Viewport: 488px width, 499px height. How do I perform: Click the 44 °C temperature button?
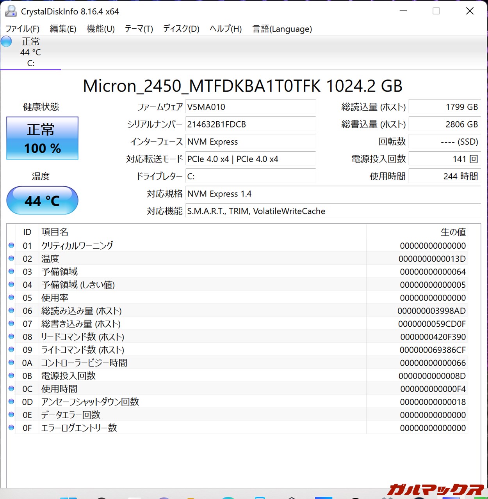tap(42, 200)
